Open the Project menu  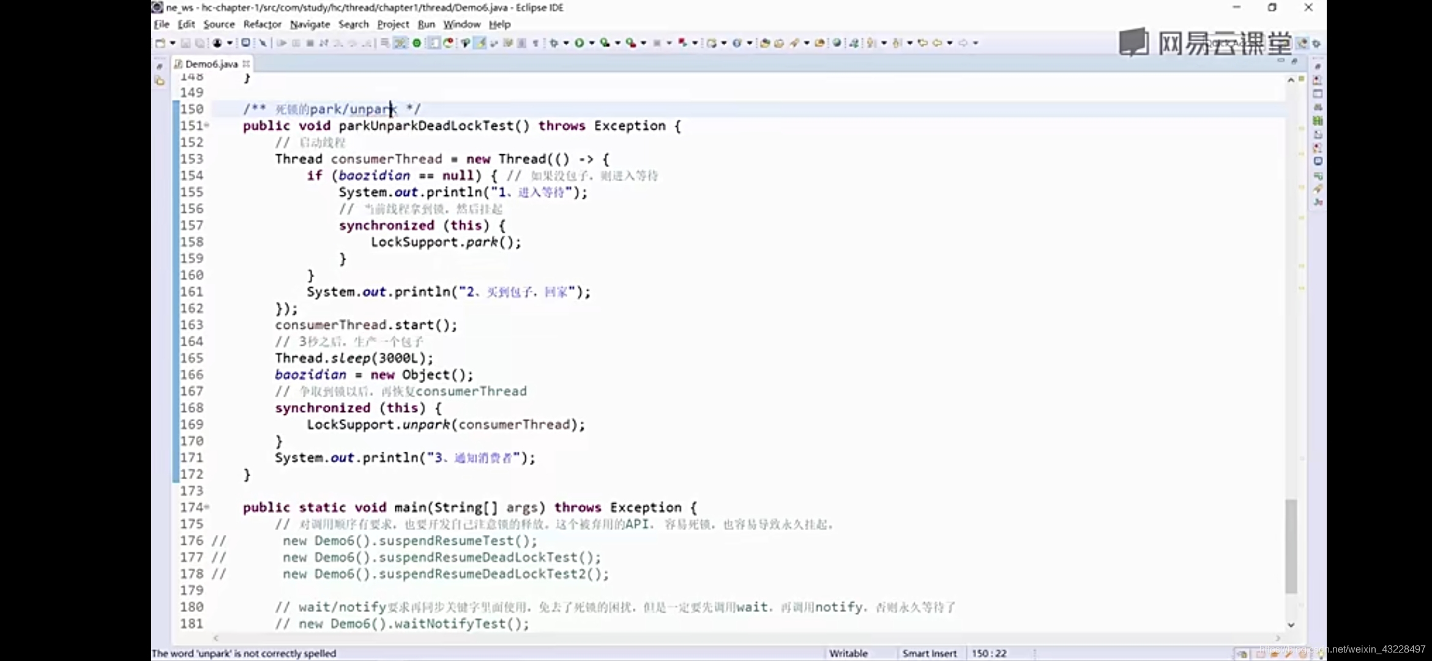click(x=393, y=24)
